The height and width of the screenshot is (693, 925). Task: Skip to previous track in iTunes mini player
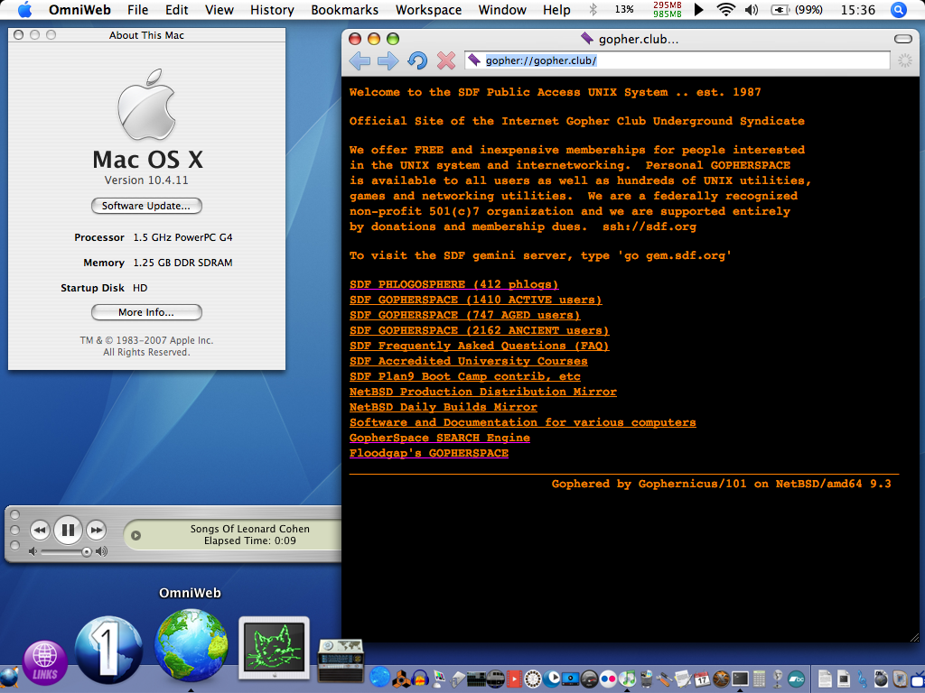[40, 531]
